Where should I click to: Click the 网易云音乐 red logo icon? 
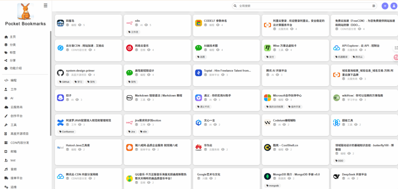tap(129, 48)
